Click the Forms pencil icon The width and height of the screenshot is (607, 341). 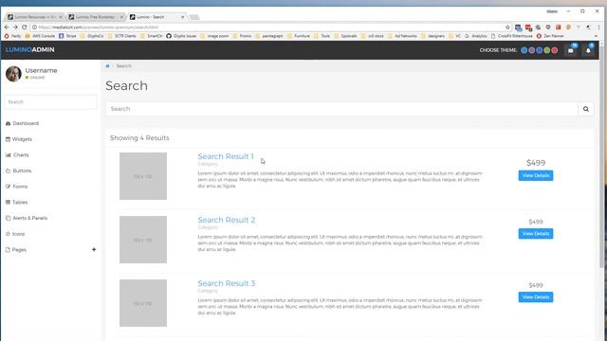[8, 187]
